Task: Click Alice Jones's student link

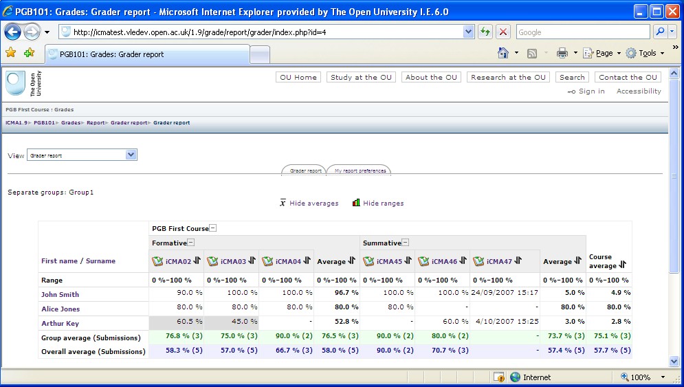Action: click(60, 309)
